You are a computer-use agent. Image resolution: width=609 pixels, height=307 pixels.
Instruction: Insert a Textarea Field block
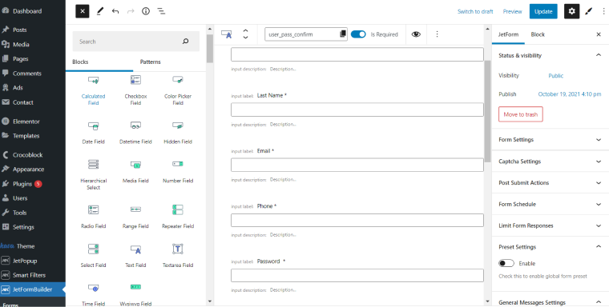pos(178,256)
